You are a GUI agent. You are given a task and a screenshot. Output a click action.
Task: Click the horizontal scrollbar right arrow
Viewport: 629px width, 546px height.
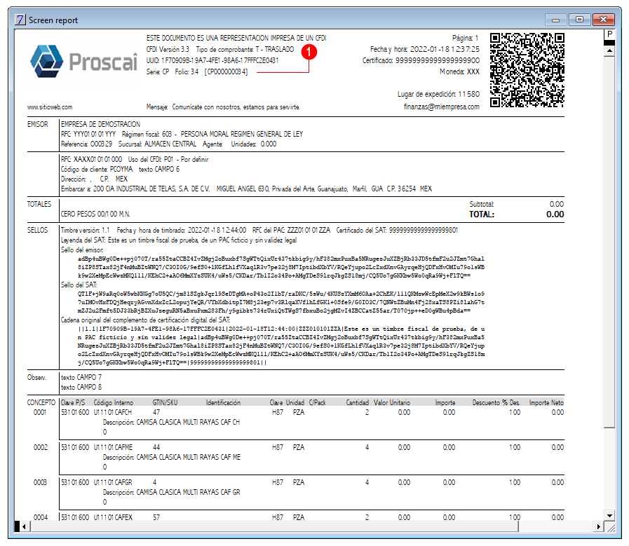pos(598,526)
